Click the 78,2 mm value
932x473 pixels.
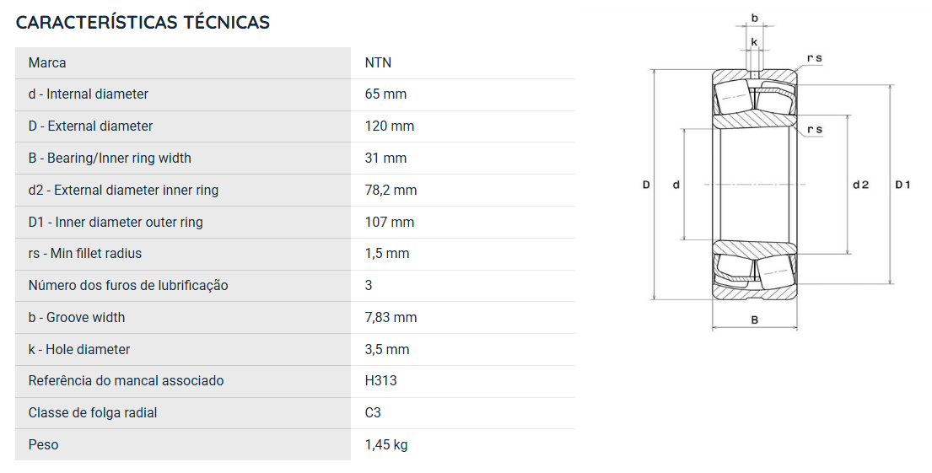click(391, 191)
